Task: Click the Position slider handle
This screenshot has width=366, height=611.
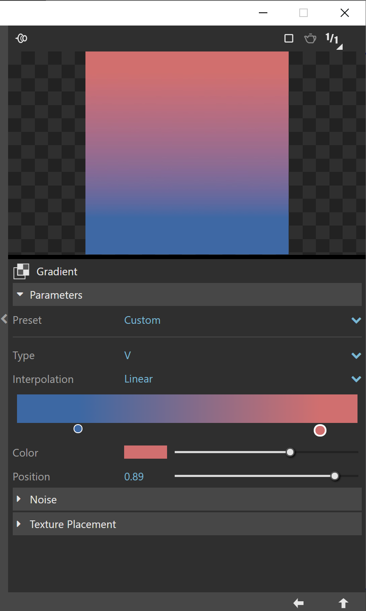Action: 335,476
